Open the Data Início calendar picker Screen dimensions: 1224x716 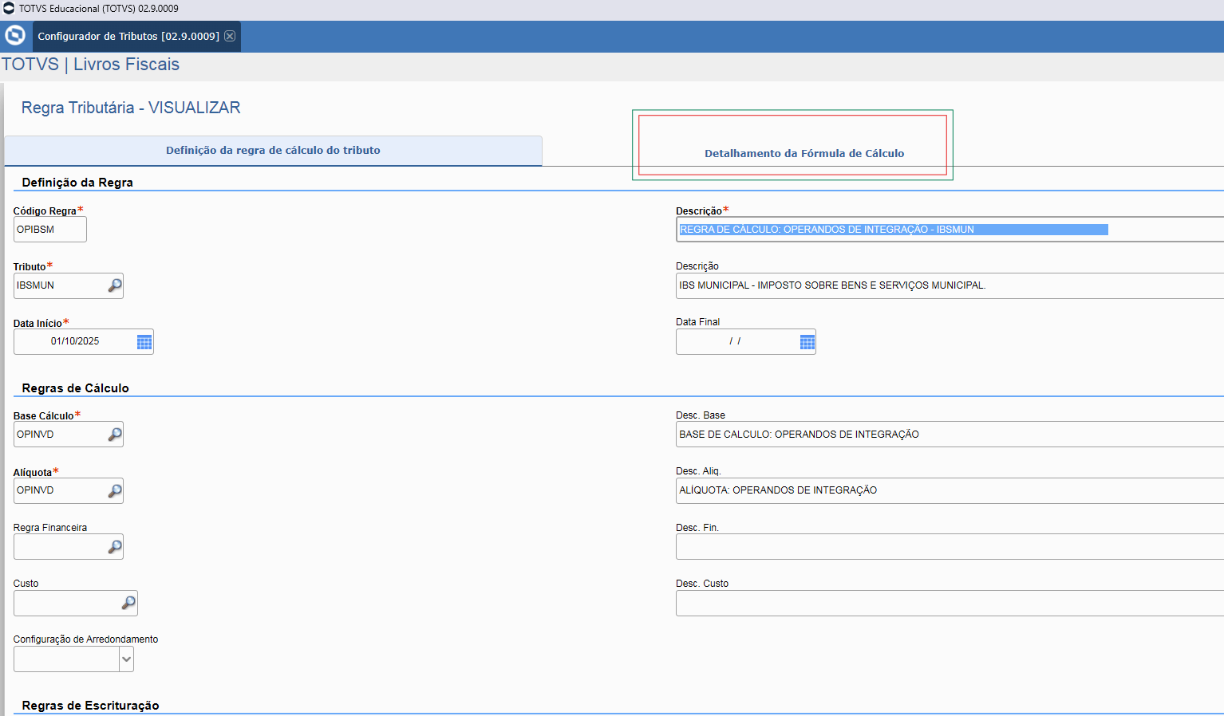click(144, 342)
